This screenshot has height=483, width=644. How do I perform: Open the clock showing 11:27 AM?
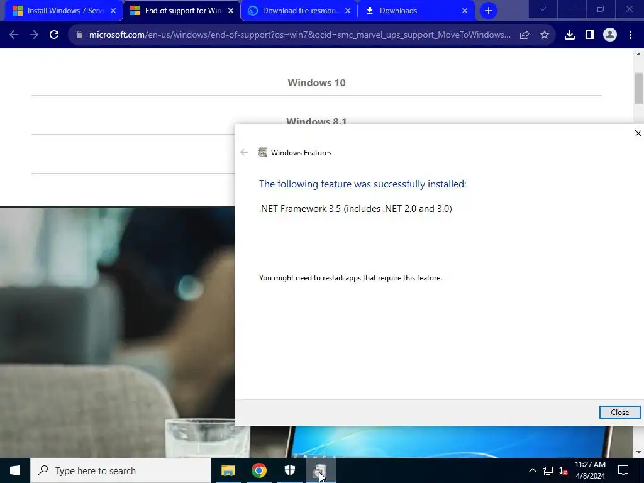tap(590, 470)
